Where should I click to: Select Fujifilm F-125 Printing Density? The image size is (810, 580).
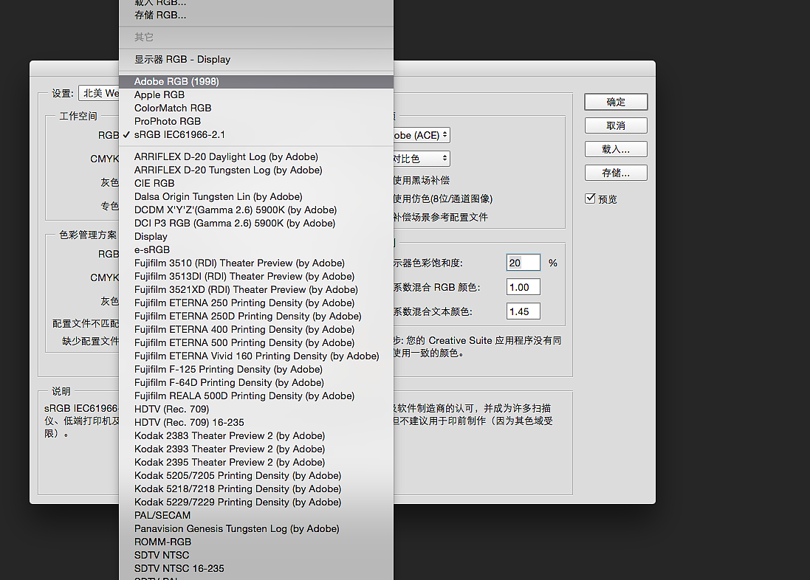pyautogui.click(x=255, y=369)
